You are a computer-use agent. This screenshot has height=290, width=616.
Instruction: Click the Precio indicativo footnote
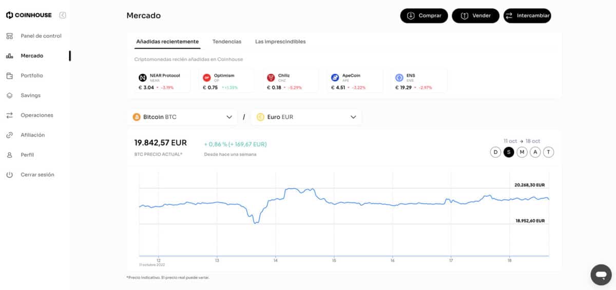[168, 277]
